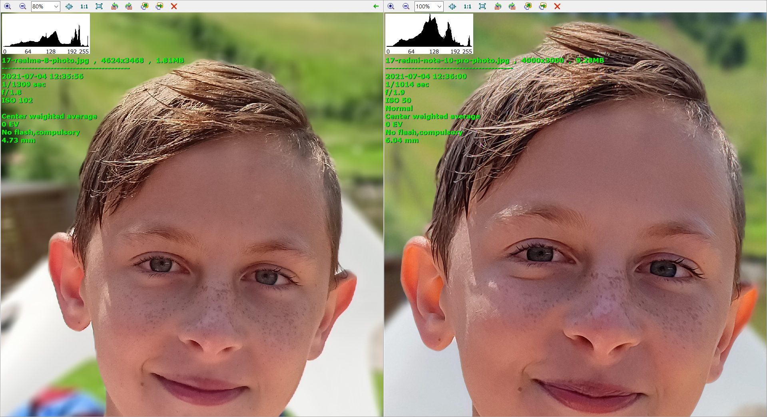
Task: Zoom in on the right redmi-note-10 photo pane
Action: tap(391, 6)
